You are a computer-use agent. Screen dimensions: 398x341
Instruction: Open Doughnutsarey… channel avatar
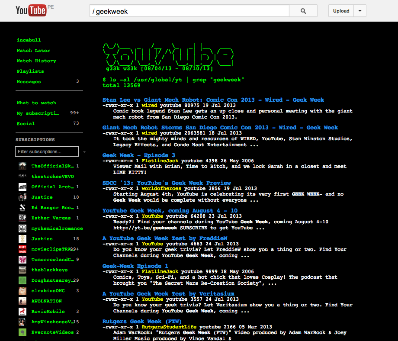[22, 280]
